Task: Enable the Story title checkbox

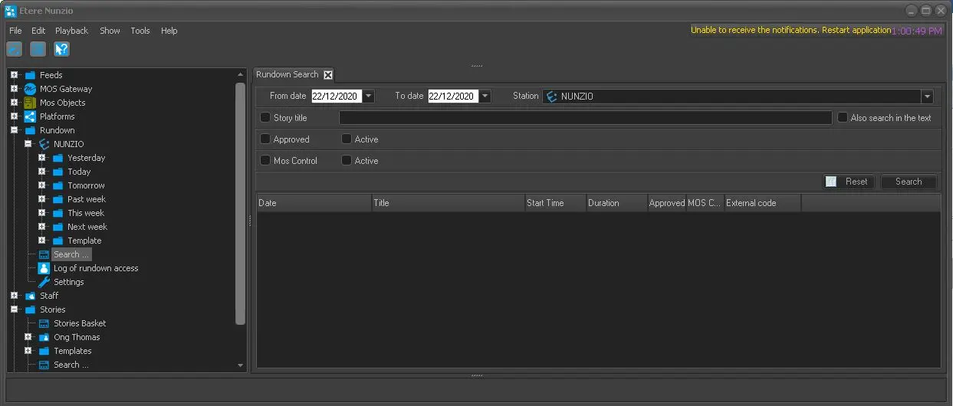Action: click(265, 118)
